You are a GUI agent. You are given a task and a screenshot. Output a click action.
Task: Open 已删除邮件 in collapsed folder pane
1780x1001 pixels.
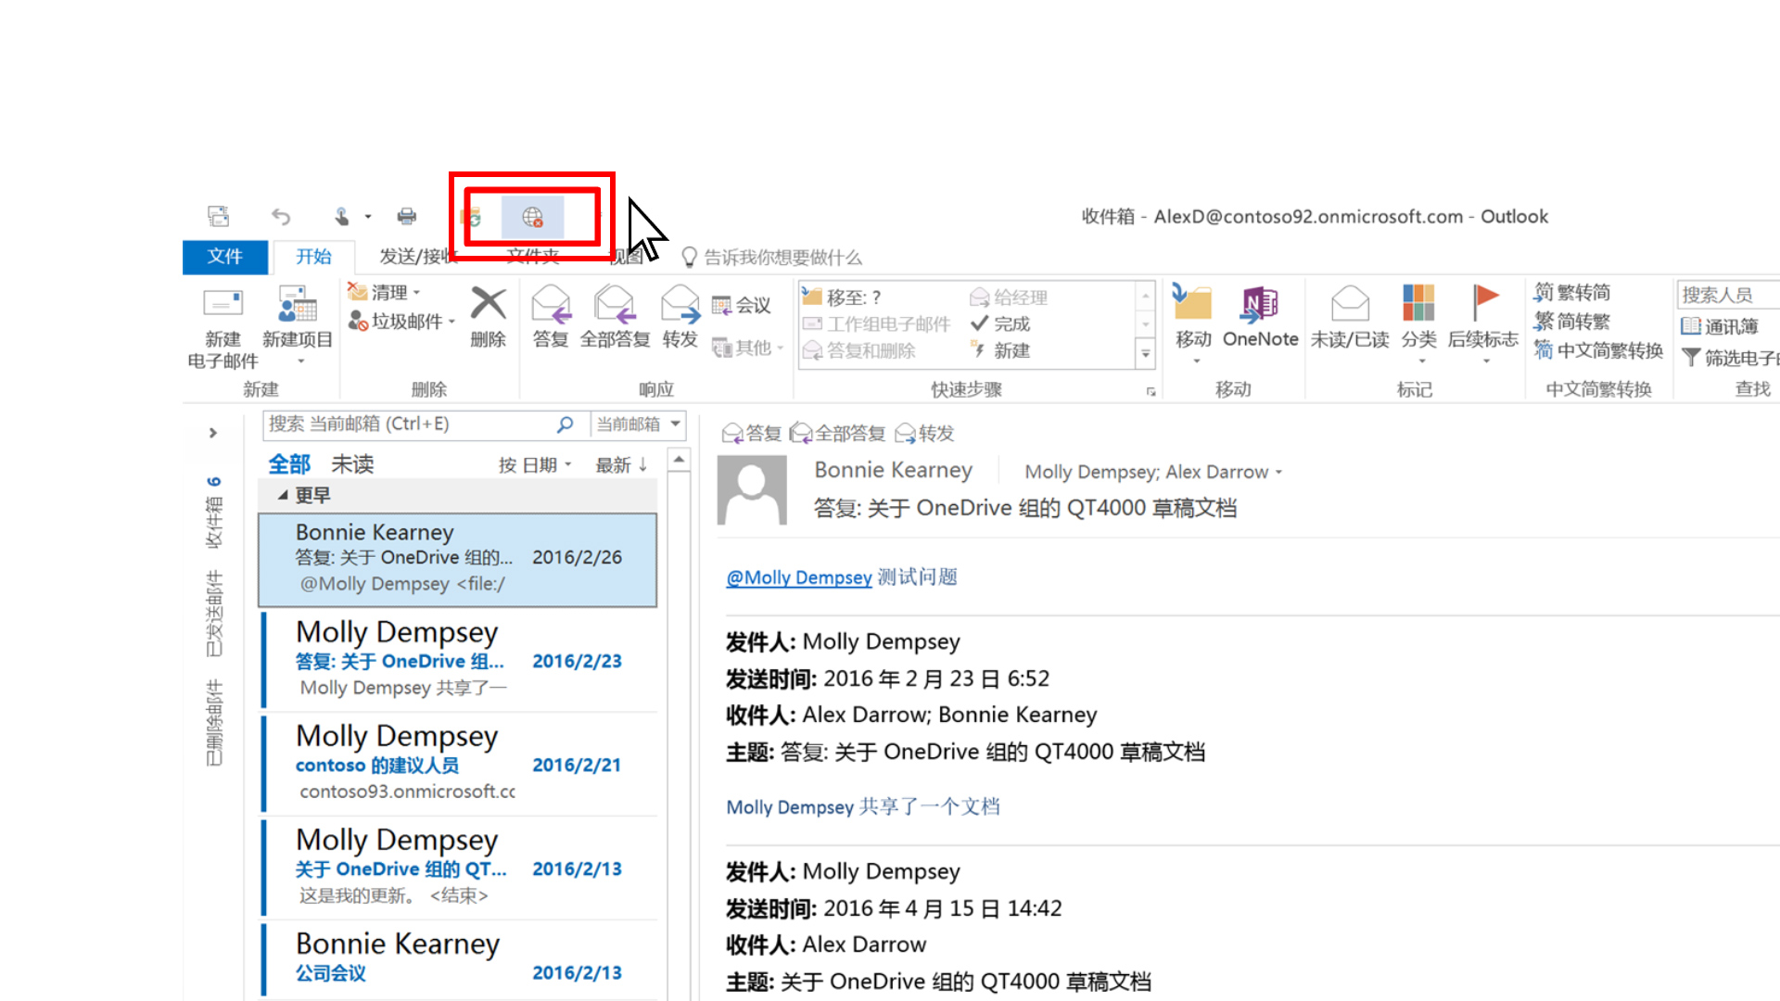pos(214,723)
